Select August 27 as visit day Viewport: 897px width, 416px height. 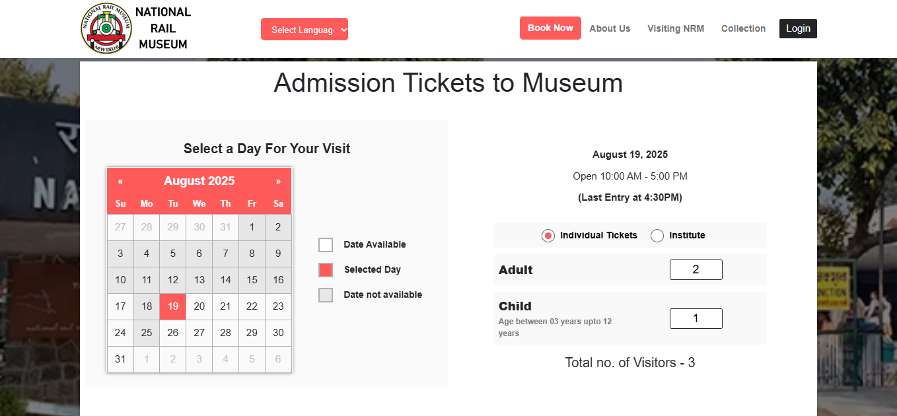[x=199, y=333]
